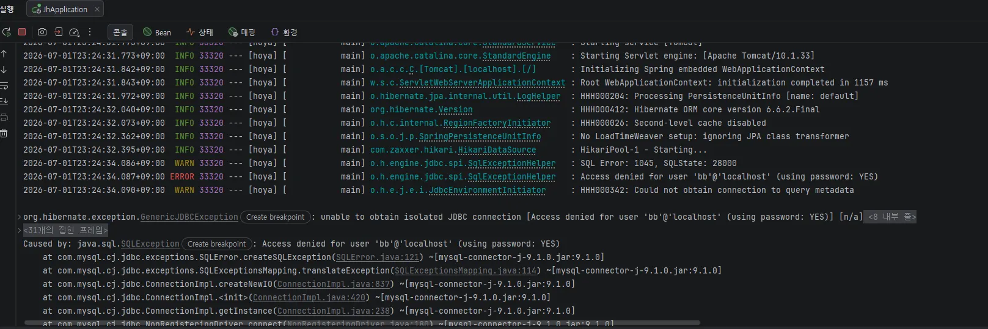988x329 pixels.
Task: Toggle scroll to end of console
Action: point(4,101)
